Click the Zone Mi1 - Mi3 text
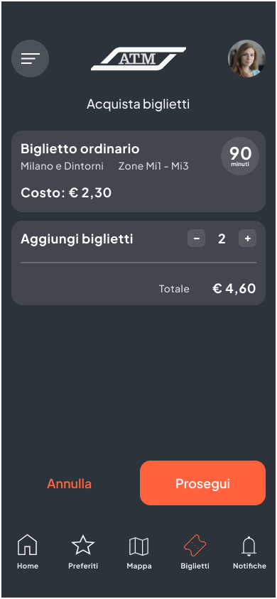This screenshot has width=277, height=599. coord(153,167)
